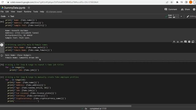Open the Comment panel button
The height and width of the screenshot is (110, 196).
pos(171,9)
